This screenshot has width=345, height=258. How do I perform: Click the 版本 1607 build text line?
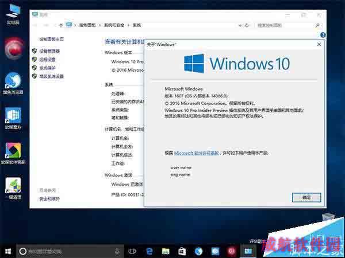pyautogui.click(x=196, y=96)
